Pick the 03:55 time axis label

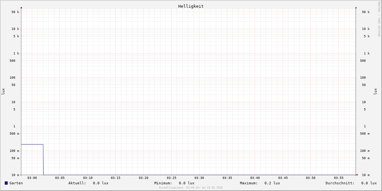339,178
